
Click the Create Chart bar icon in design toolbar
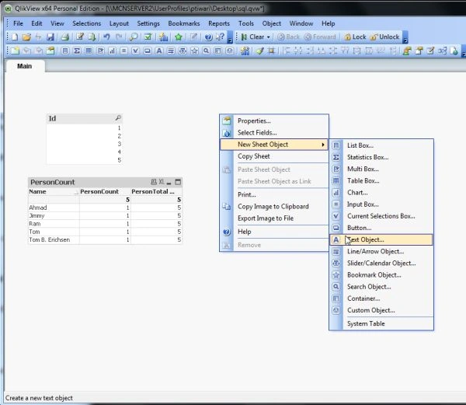coord(112,51)
